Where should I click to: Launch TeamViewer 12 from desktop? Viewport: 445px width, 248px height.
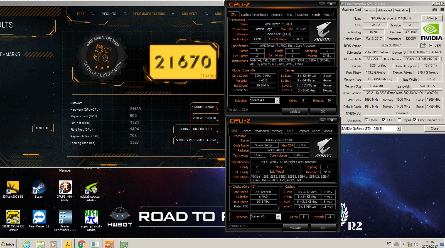(x=39, y=219)
